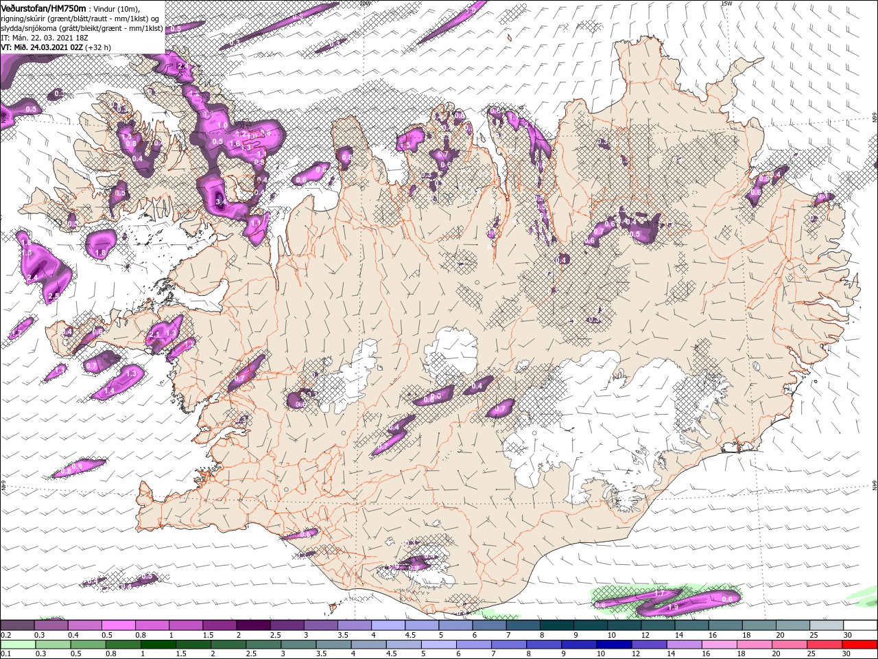Click the pale grey upper swatch between 25 and 30
Viewport: 878px width, 659px height.
pyautogui.click(x=827, y=625)
